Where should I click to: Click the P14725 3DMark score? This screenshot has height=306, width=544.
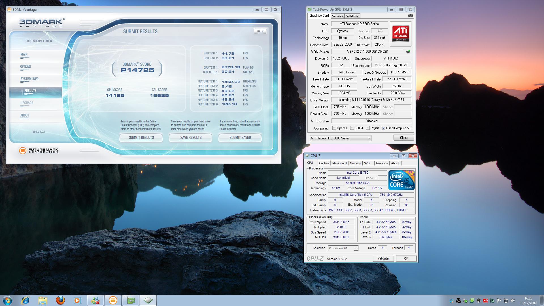(x=137, y=70)
